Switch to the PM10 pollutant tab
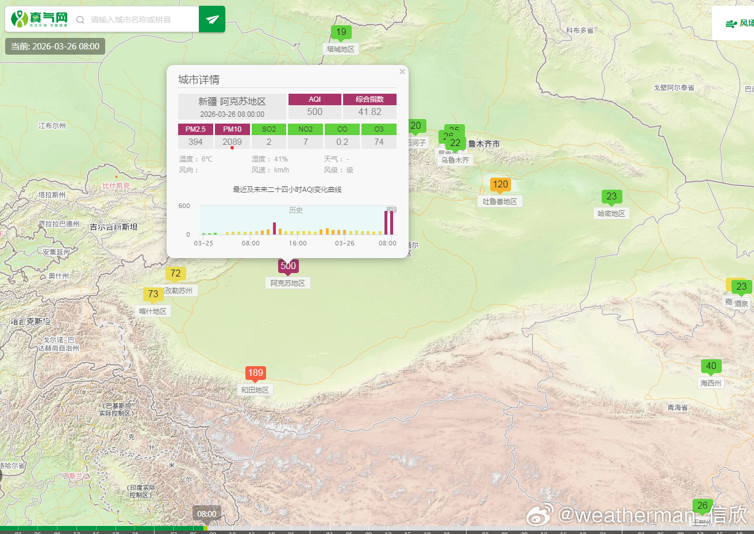The image size is (754, 534). click(x=232, y=129)
